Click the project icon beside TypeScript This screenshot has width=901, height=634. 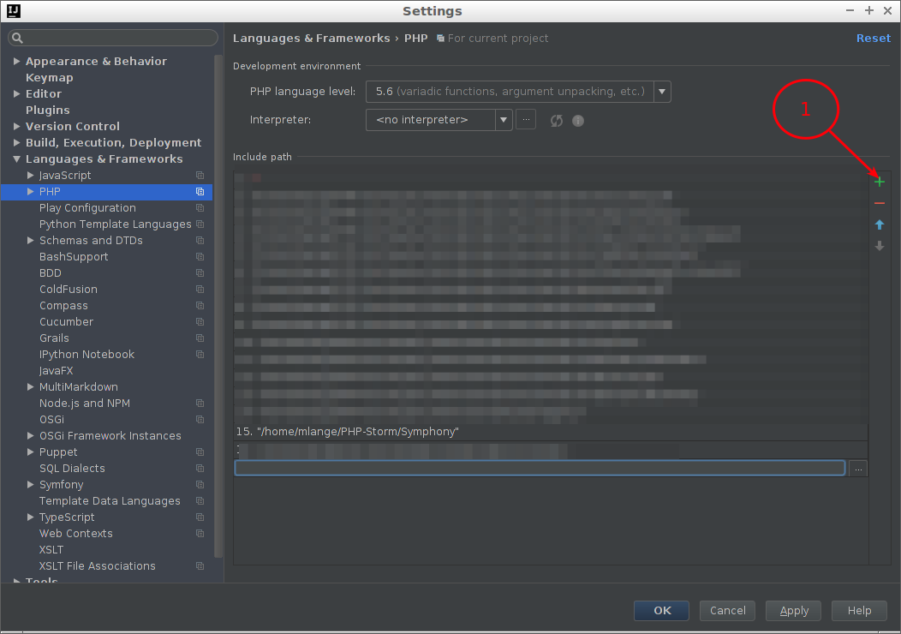click(x=200, y=517)
